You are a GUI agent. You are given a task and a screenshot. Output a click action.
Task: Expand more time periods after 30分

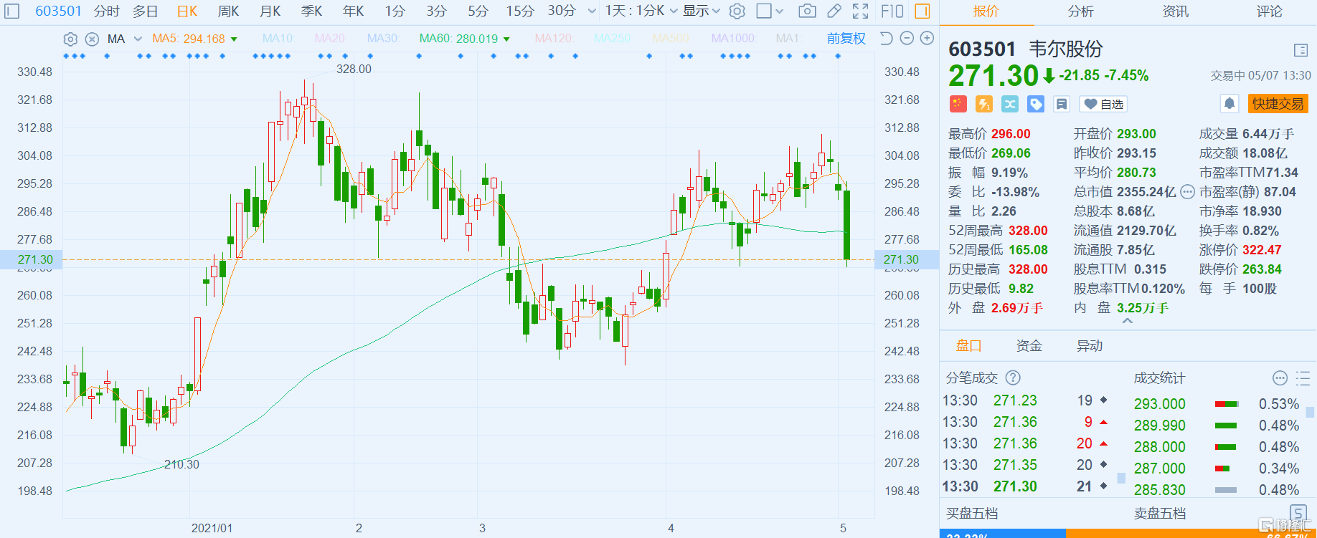591,11
